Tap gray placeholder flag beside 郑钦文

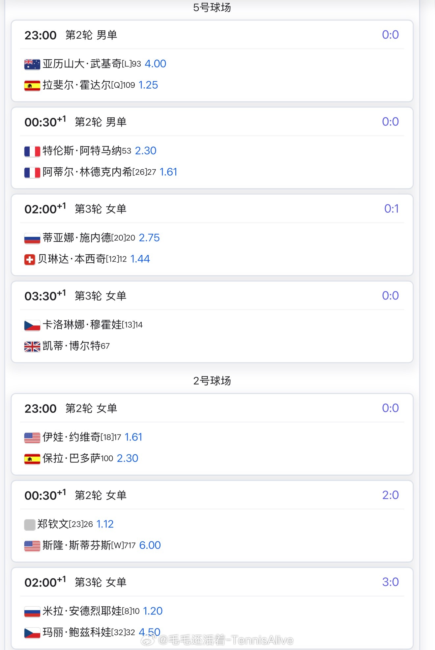tap(30, 525)
